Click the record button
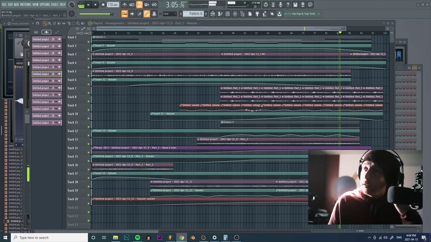431x242 pixels. click(103, 5)
